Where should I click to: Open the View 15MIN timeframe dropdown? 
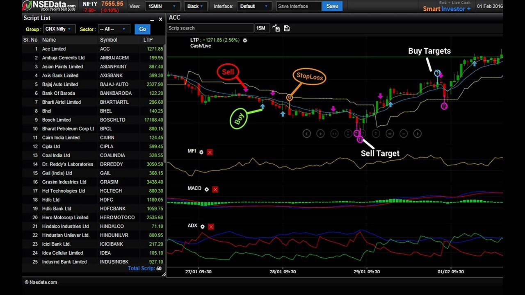coord(162,6)
